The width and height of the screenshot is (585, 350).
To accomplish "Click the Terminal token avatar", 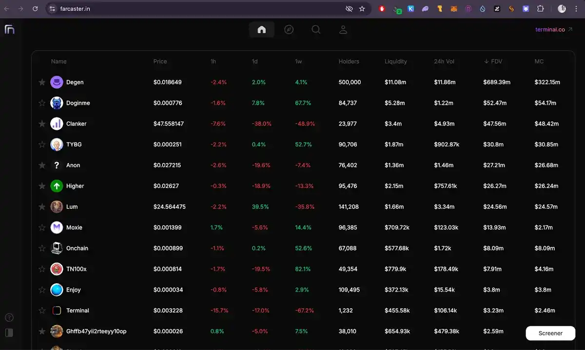I will click(x=57, y=311).
